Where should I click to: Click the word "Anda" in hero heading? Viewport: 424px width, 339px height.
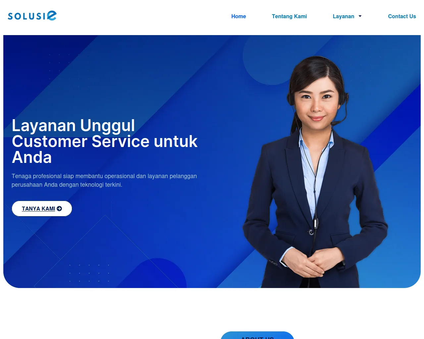point(32,158)
